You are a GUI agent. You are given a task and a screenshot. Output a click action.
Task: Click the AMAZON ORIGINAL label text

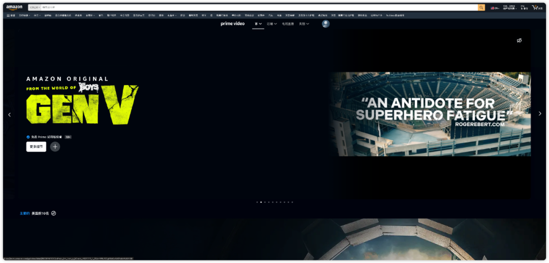tap(67, 79)
